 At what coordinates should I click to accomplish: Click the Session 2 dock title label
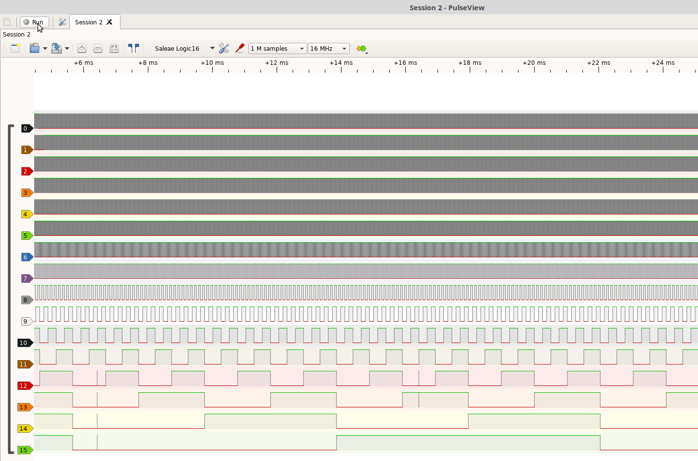pos(17,34)
